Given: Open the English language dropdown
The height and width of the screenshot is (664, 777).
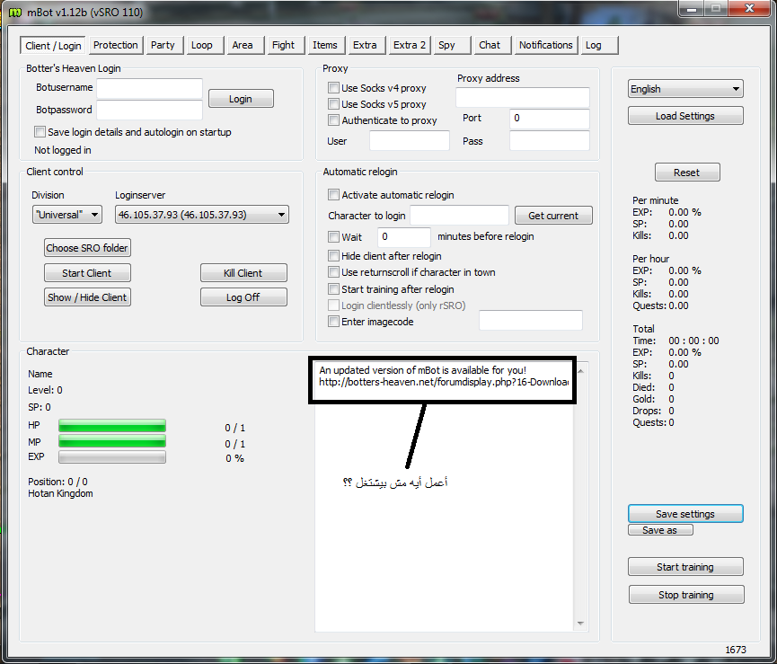Looking at the screenshot, I should pos(685,89).
